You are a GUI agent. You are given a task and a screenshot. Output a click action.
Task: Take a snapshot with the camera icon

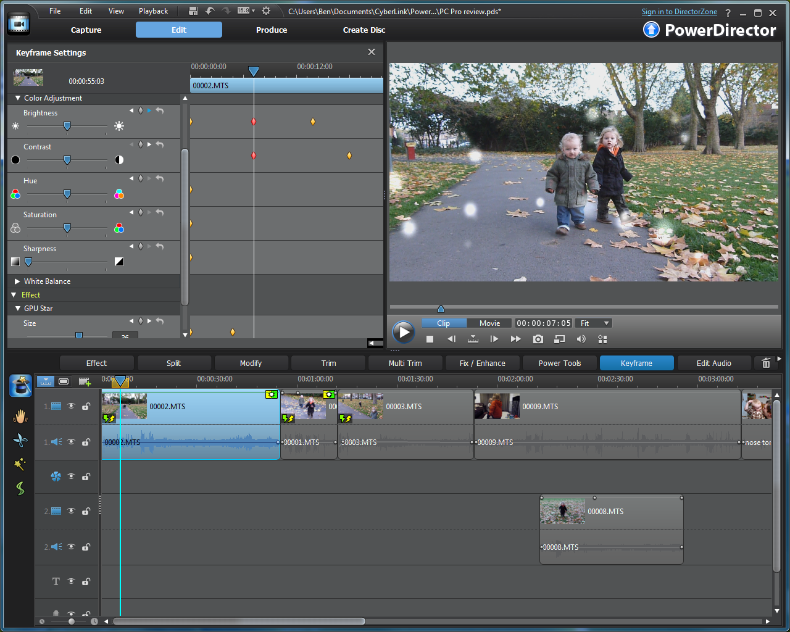[538, 339]
